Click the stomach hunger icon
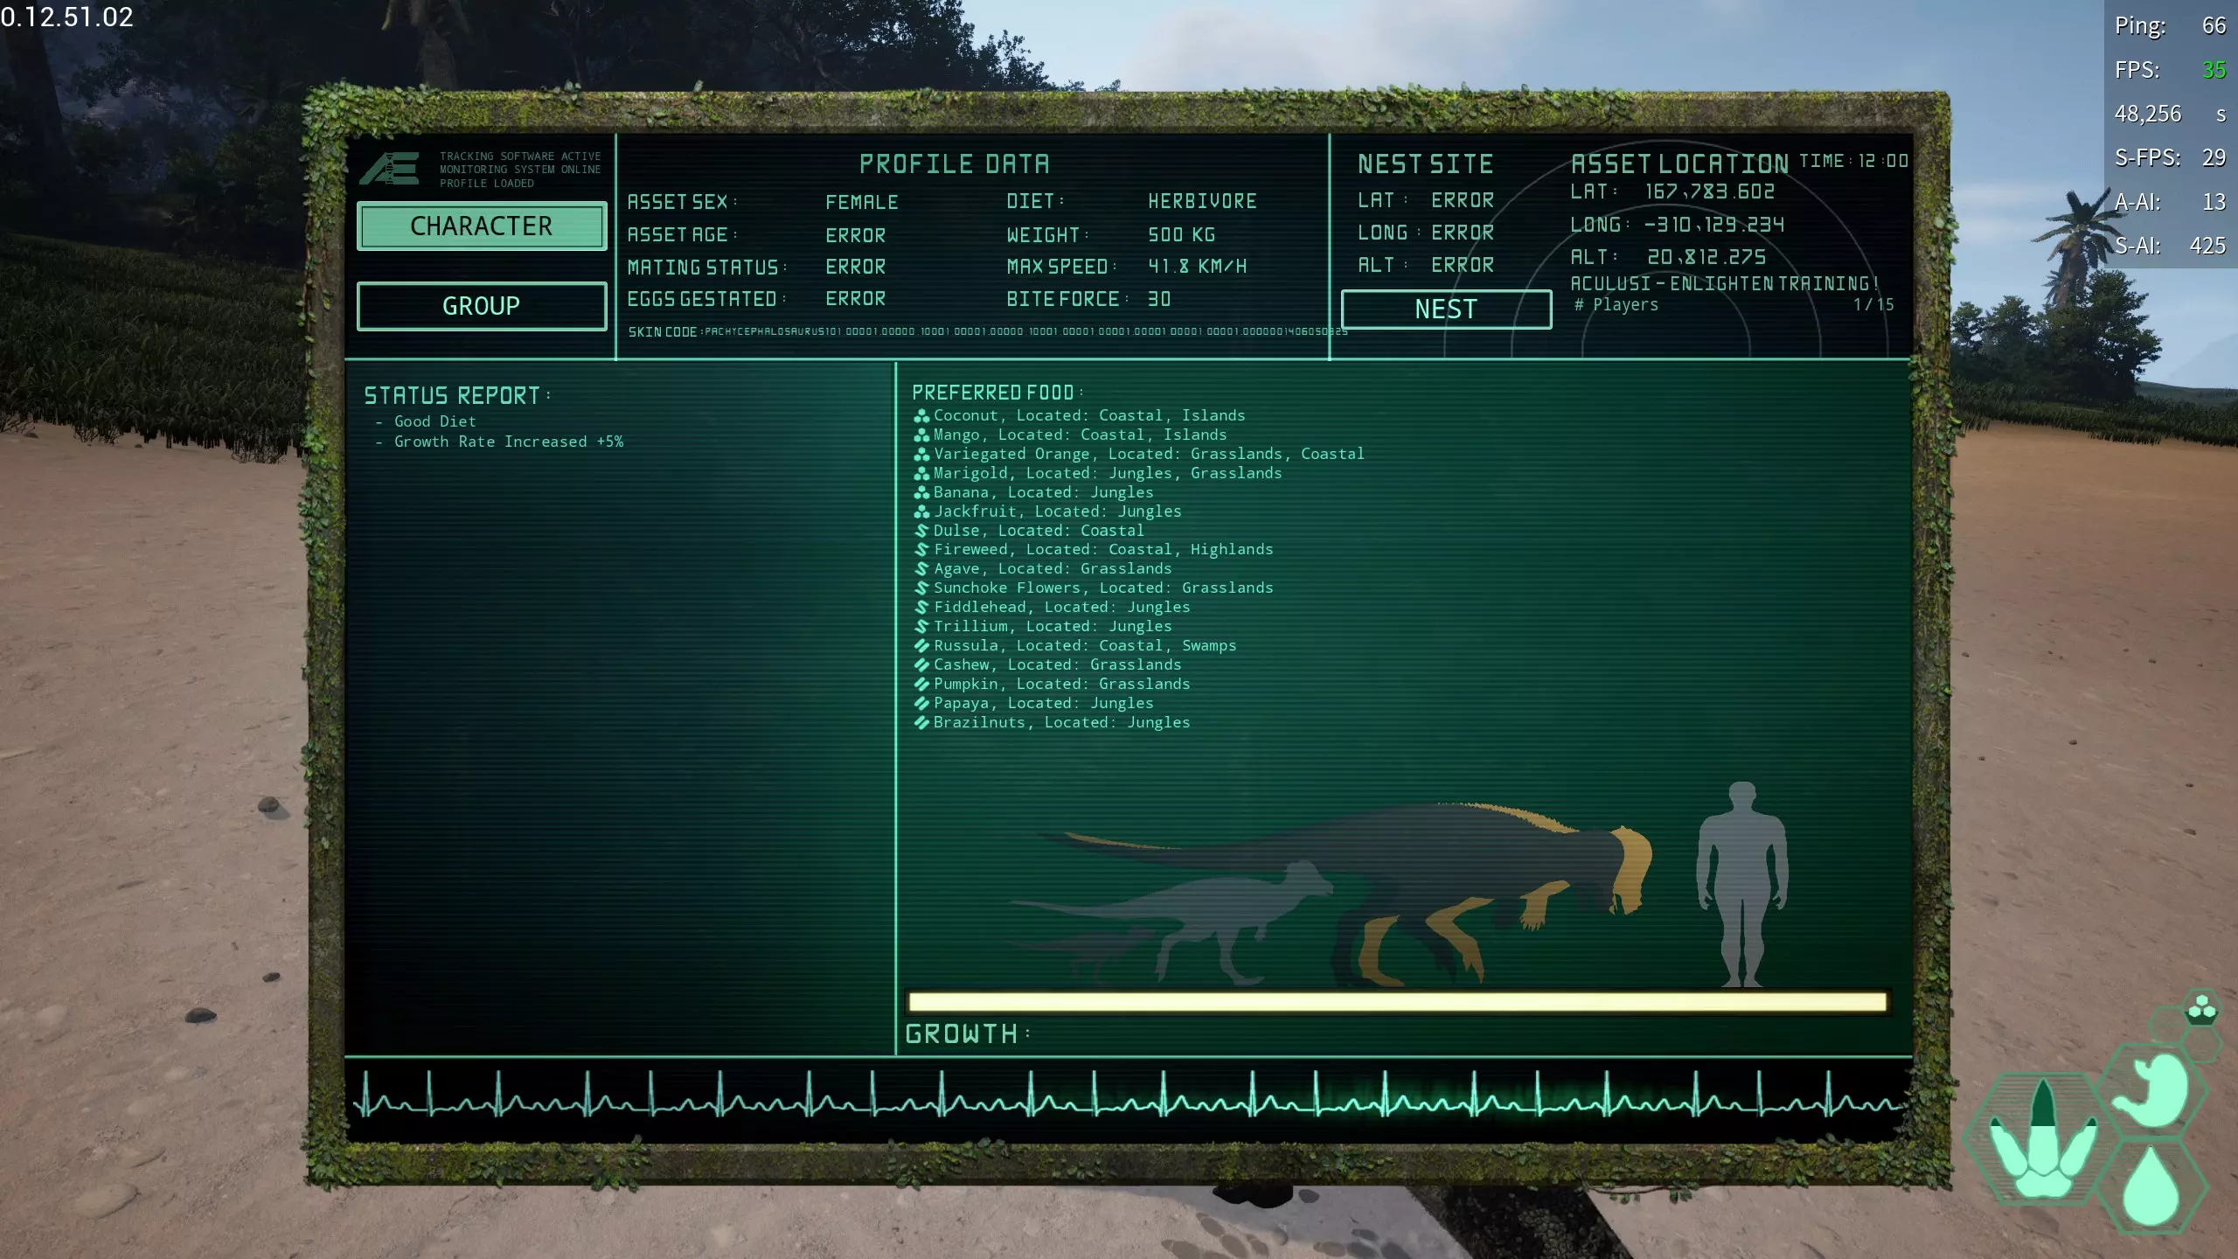2238x1259 pixels. click(x=2154, y=1089)
